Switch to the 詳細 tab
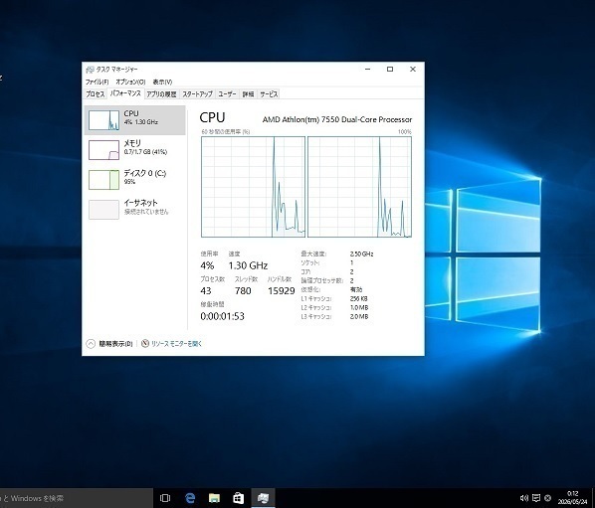The image size is (595, 508). pyautogui.click(x=248, y=94)
